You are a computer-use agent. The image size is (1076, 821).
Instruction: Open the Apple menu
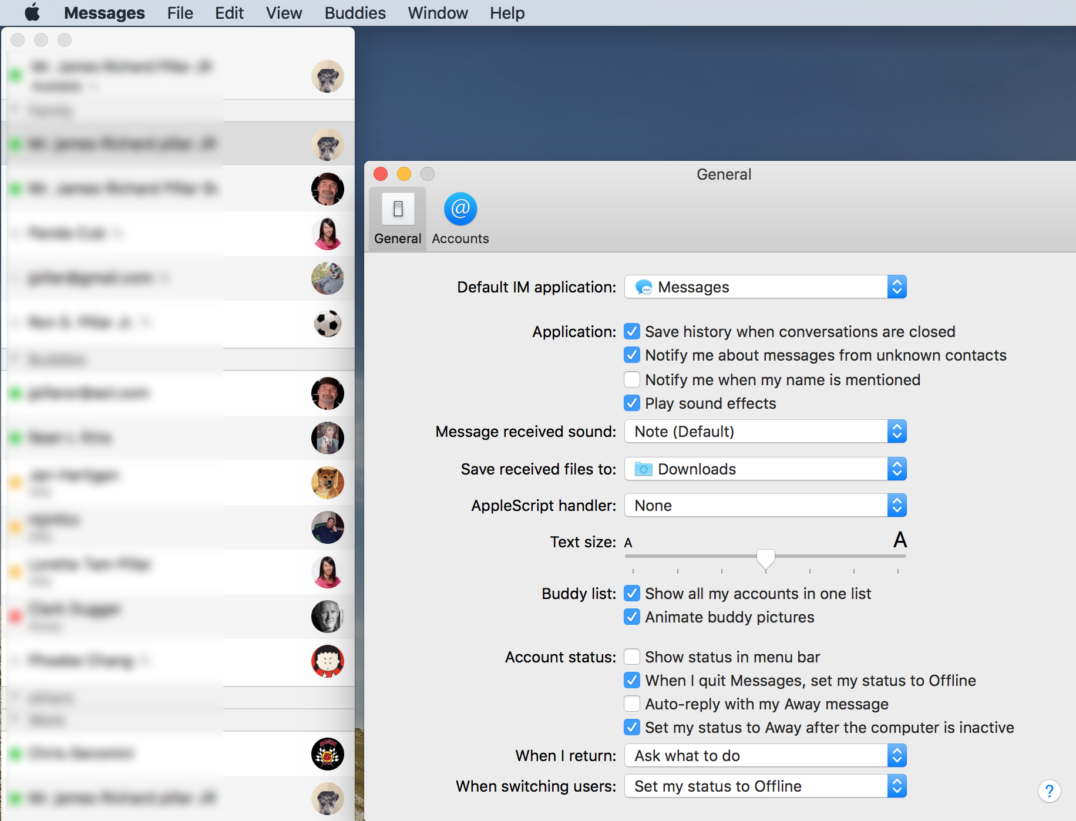point(33,12)
